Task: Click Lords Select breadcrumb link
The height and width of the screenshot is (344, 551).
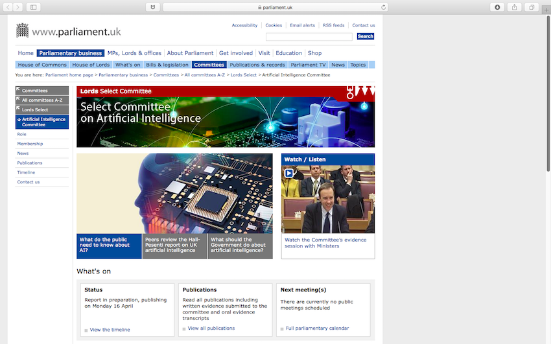Action: point(244,75)
